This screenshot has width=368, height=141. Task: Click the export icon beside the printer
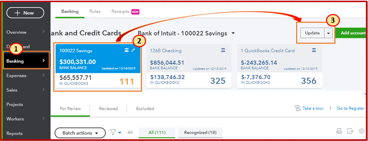[x=350, y=131]
